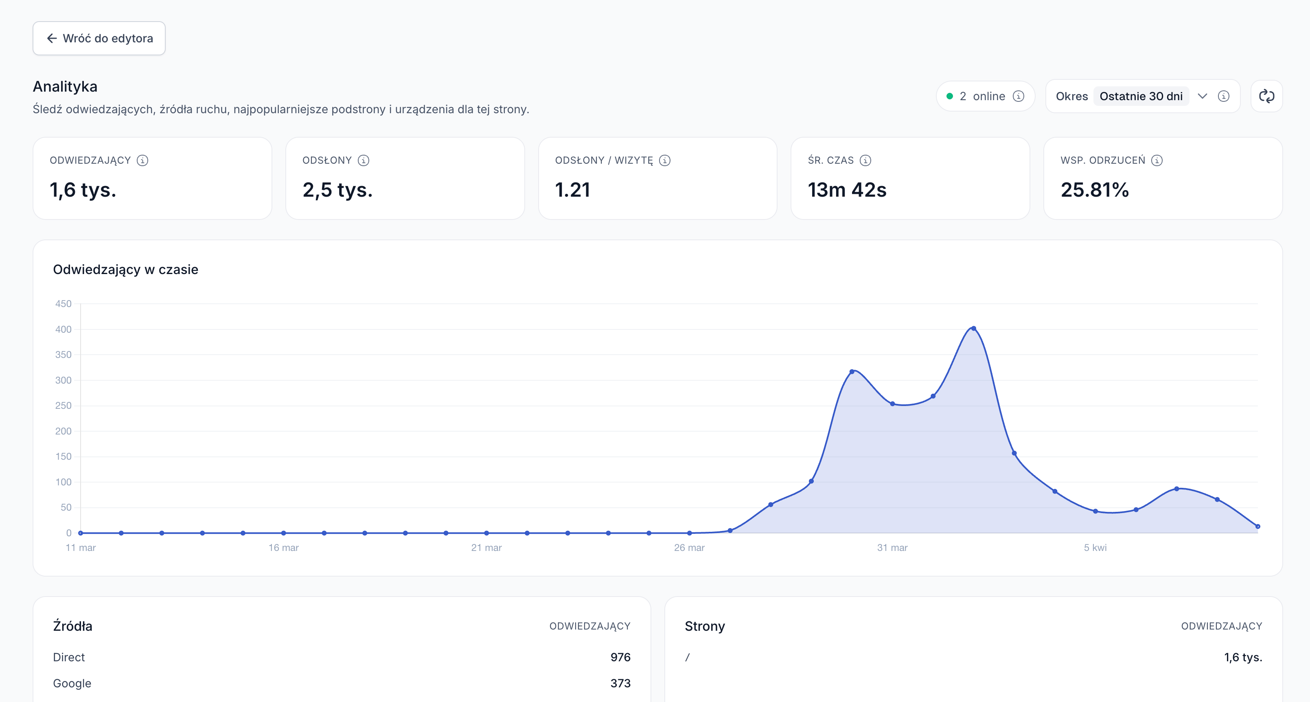Click the 31 mar data point on chart
The width and height of the screenshot is (1310, 702).
tap(892, 404)
